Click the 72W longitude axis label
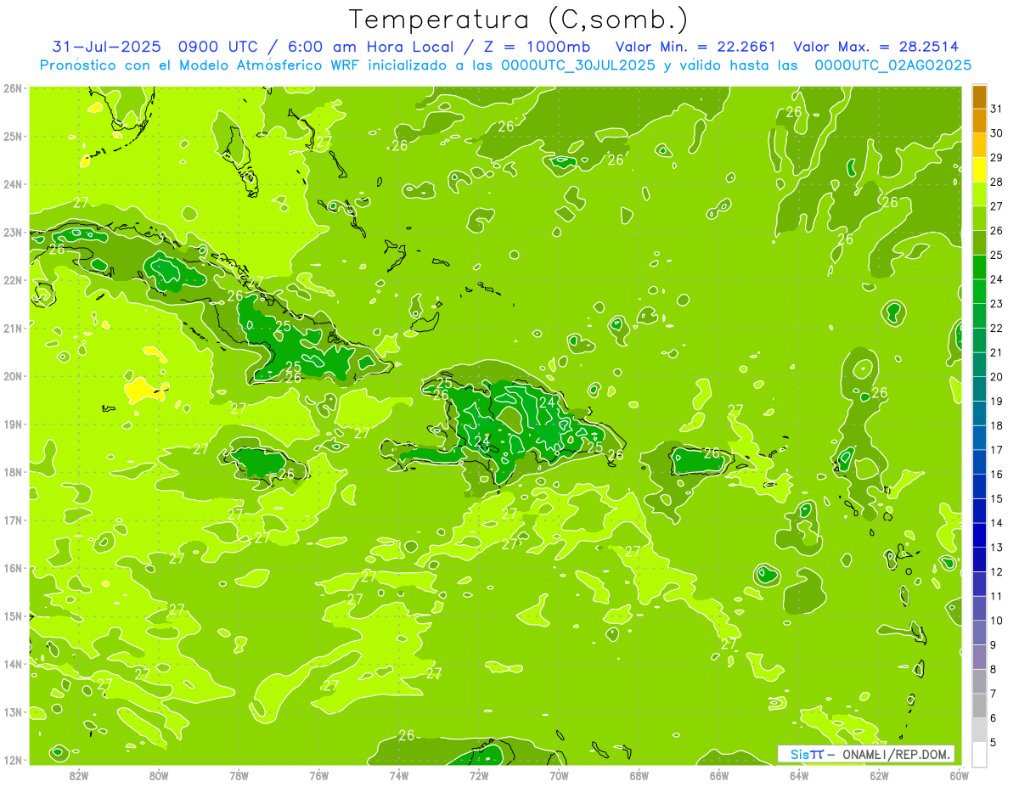This screenshot has width=1019, height=787. (479, 774)
